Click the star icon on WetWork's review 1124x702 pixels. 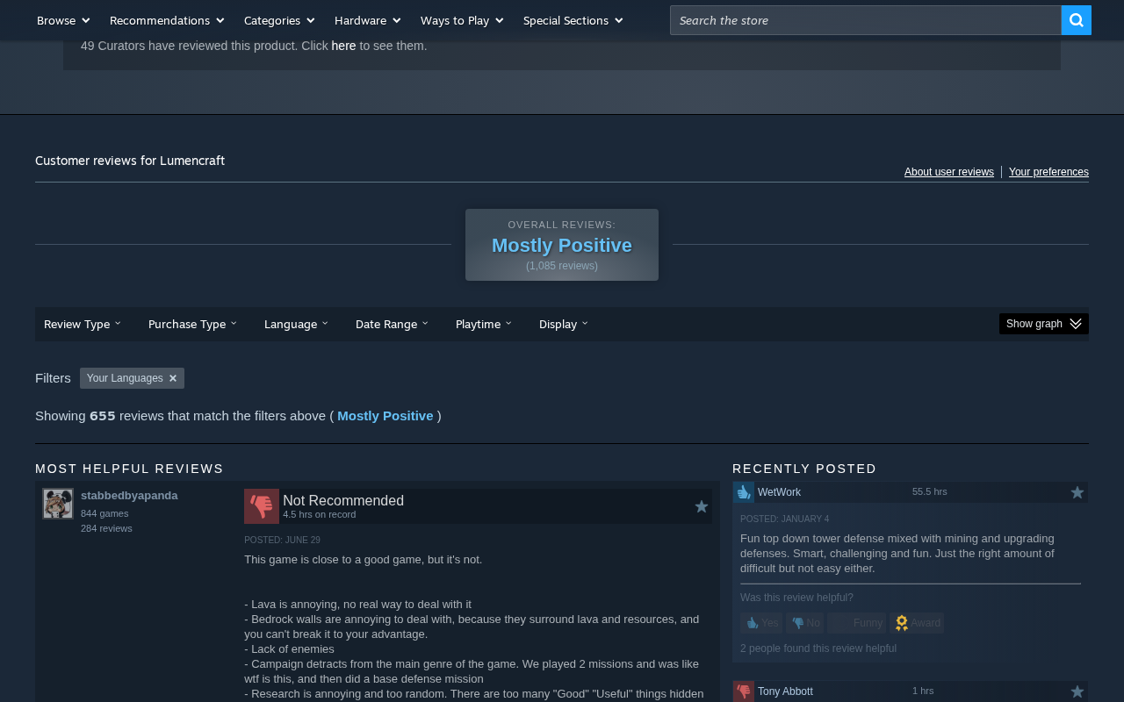point(1077,492)
